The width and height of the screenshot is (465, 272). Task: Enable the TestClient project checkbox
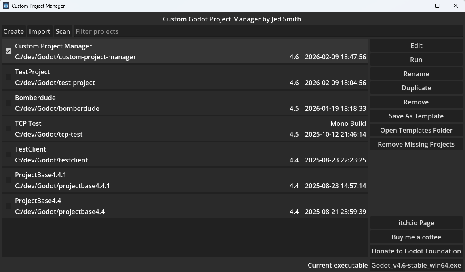[8, 154]
